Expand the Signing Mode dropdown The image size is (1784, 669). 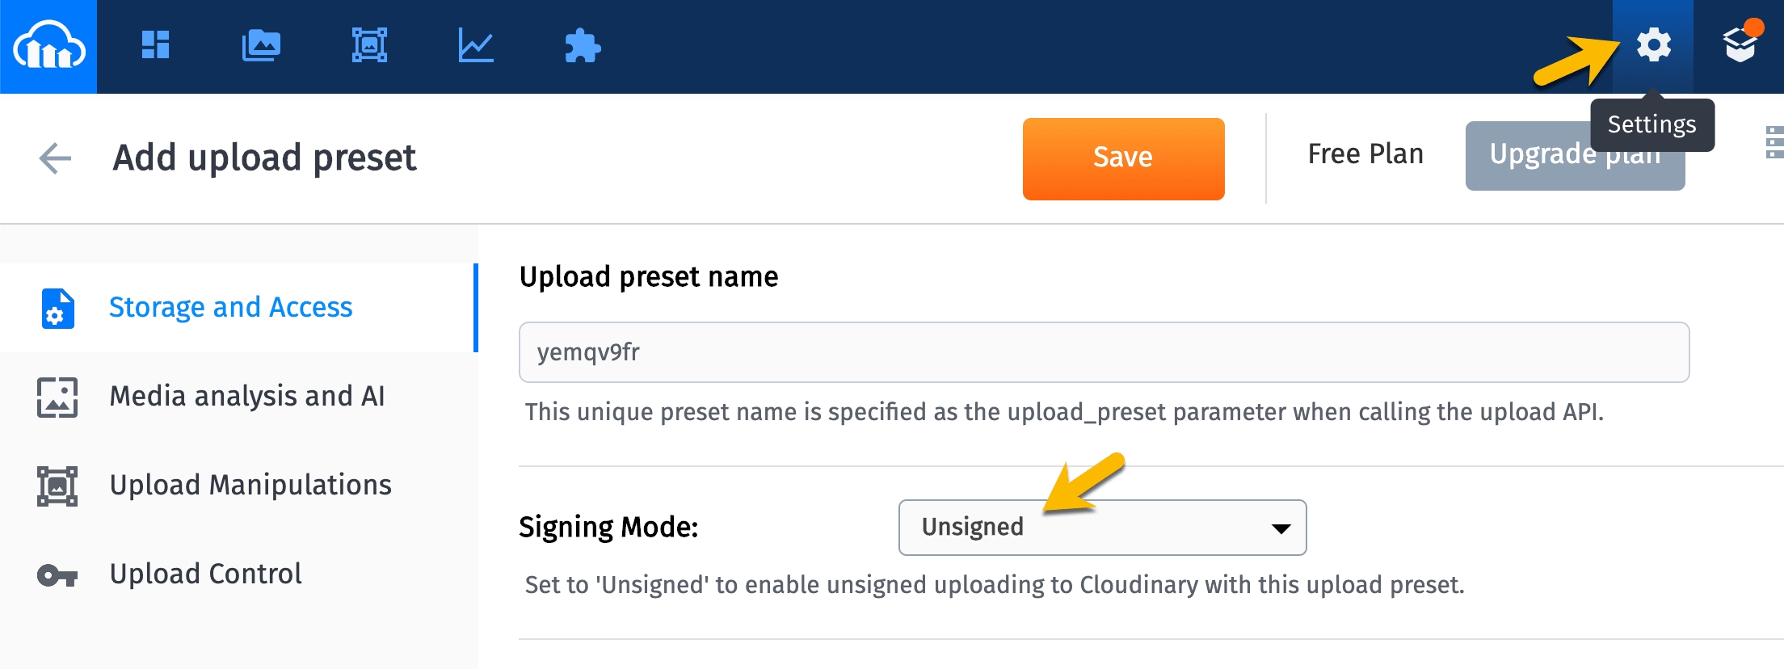[1102, 528]
